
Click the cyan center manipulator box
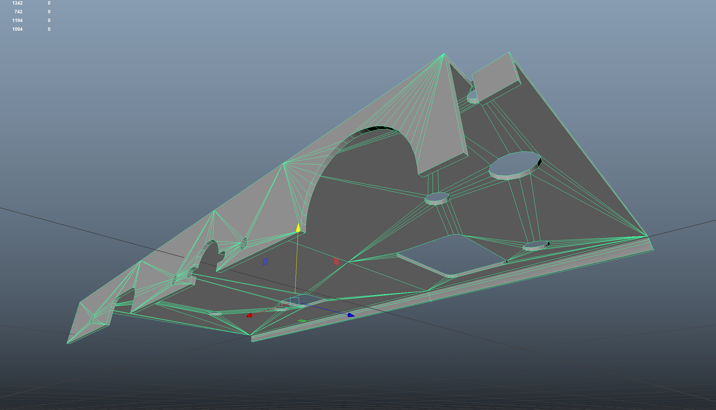294,302
